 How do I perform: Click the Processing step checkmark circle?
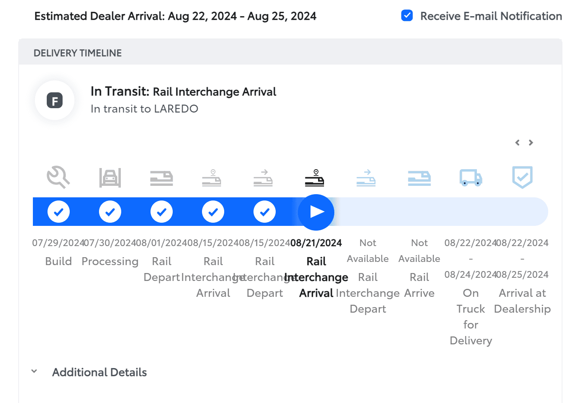pos(110,212)
